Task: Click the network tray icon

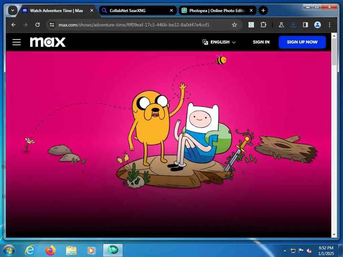Action: coord(293,251)
